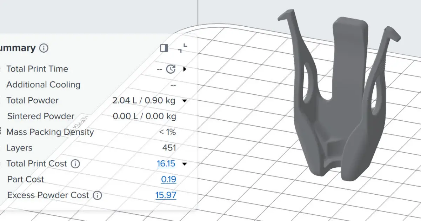Image resolution: width=421 pixels, height=221 pixels.
Task: Click the Part Cost label
Action: point(26,180)
